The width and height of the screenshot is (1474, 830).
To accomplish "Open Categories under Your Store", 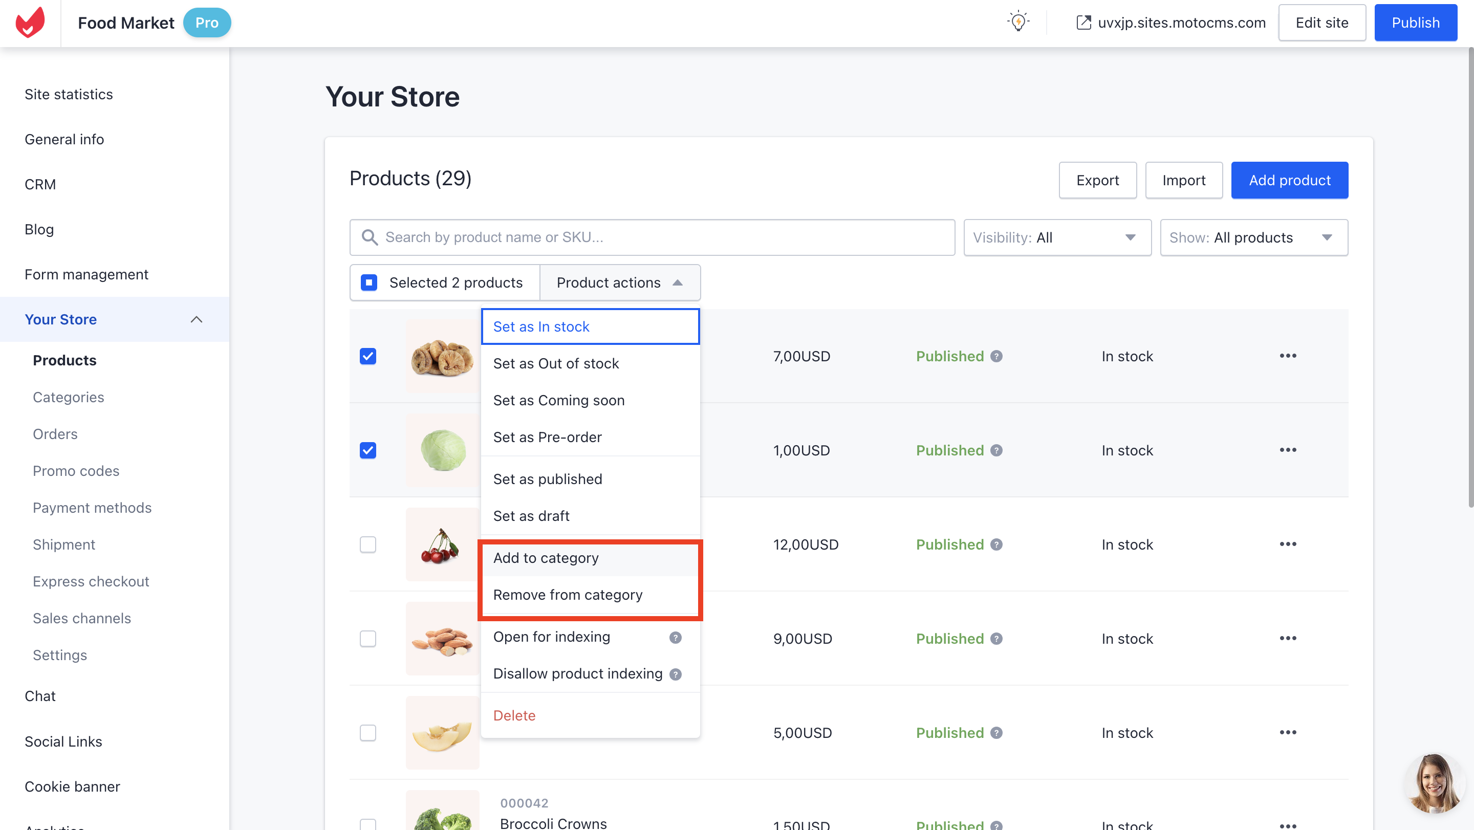I will click(x=68, y=398).
